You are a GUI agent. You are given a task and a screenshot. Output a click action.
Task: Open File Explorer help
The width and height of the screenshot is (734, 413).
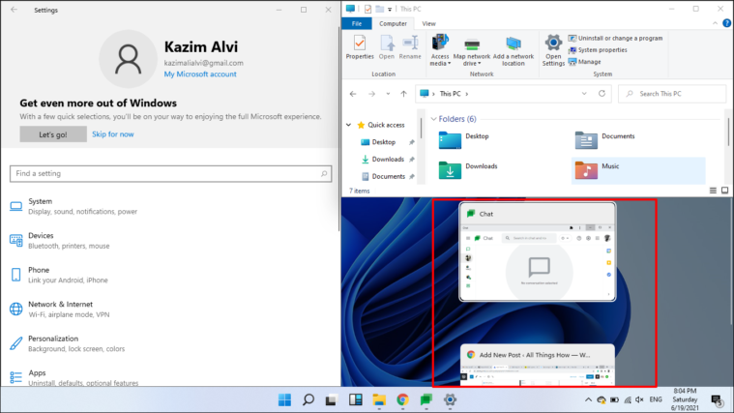[x=726, y=23]
